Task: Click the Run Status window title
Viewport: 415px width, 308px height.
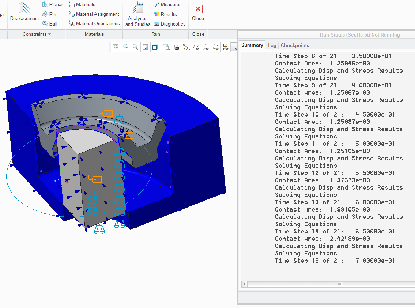Action: point(360,35)
